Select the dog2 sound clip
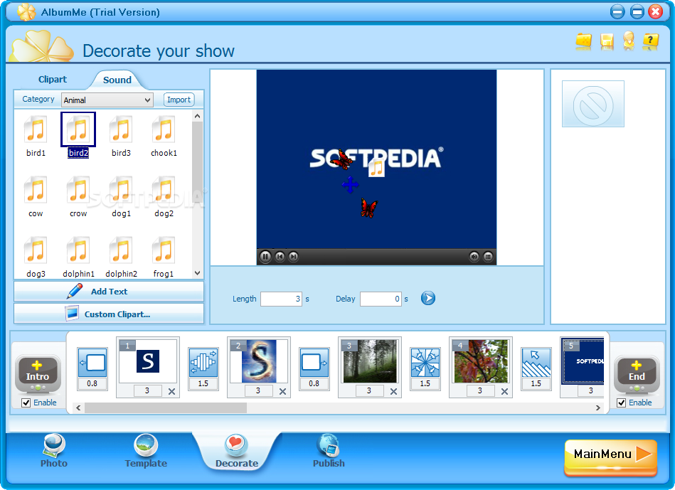 pyautogui.click(x=164, y=196)
